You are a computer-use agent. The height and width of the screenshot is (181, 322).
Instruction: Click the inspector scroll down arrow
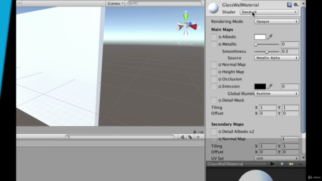tap(303, 158)
